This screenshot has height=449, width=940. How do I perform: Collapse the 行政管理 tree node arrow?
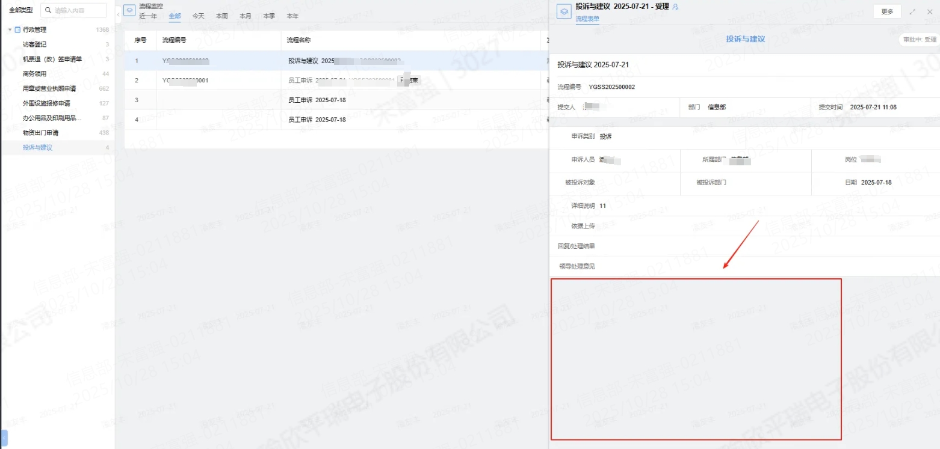[10, 29]
